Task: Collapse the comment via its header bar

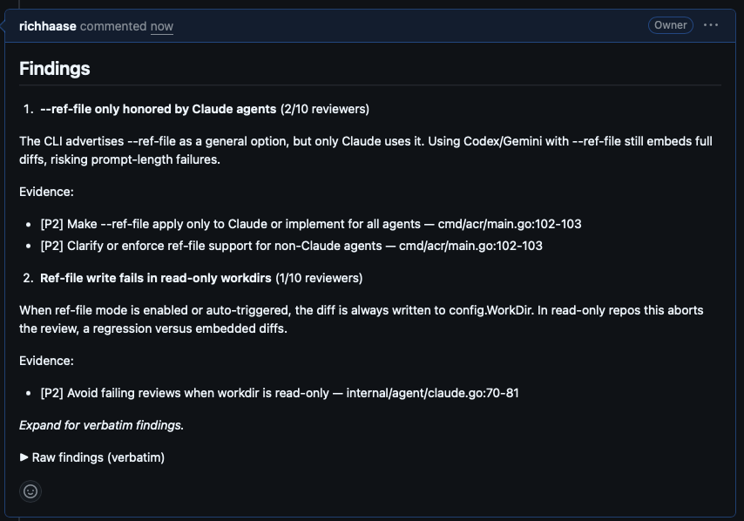Action: point(392,25)
